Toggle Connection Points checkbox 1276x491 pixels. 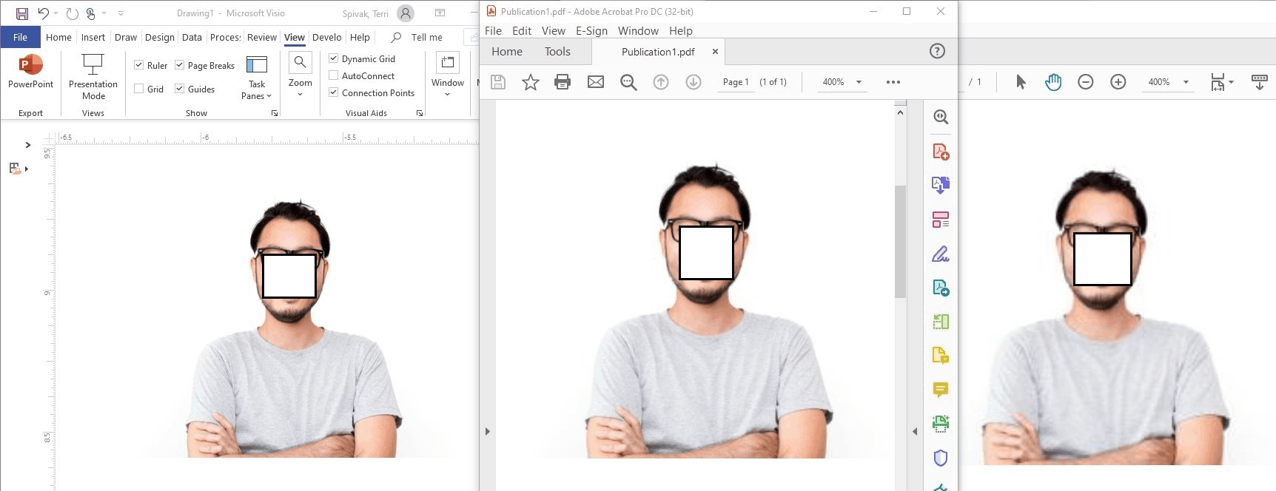pos(333,92)
